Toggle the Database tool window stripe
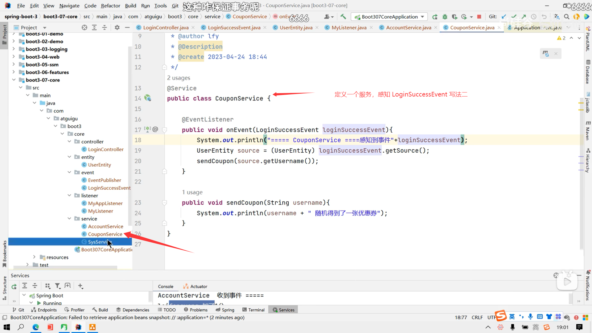The image size is (592, 333). click(x=588, y=72)
